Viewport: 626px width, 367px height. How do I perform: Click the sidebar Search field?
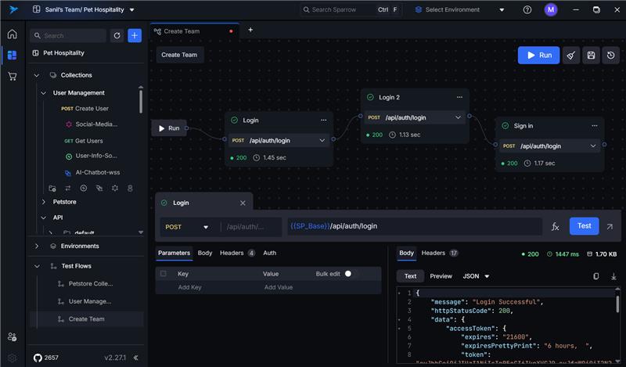(68, 35)
